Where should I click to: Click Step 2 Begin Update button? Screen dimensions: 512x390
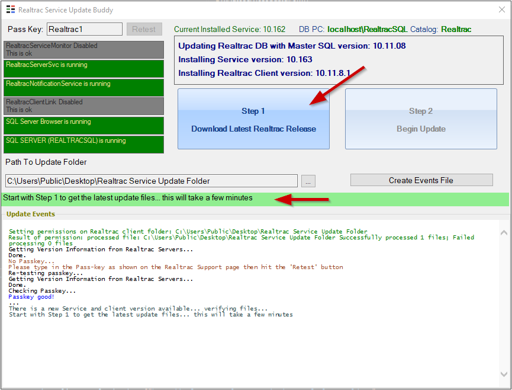421,119
